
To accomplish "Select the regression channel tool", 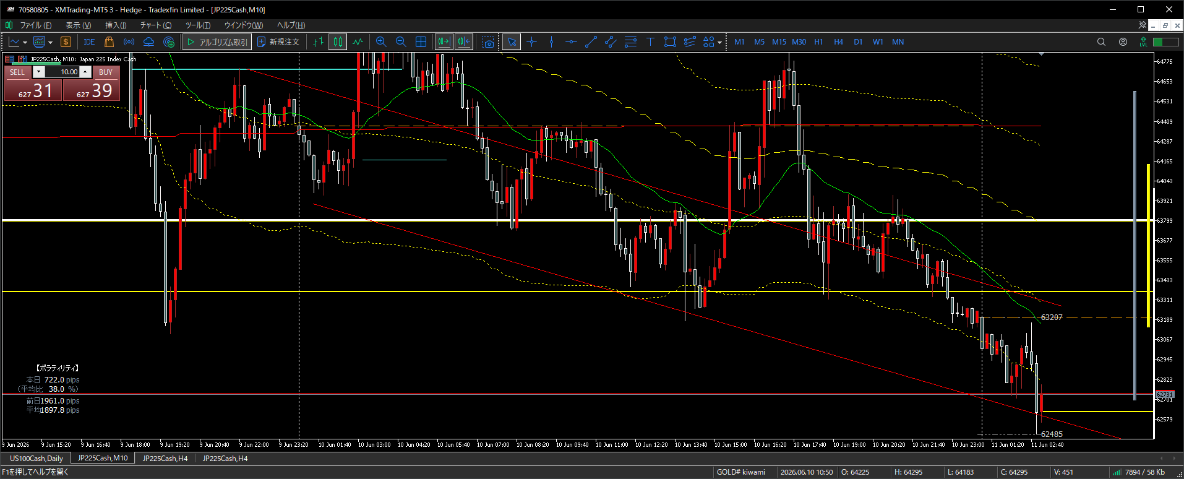I will tap(690, 42).
